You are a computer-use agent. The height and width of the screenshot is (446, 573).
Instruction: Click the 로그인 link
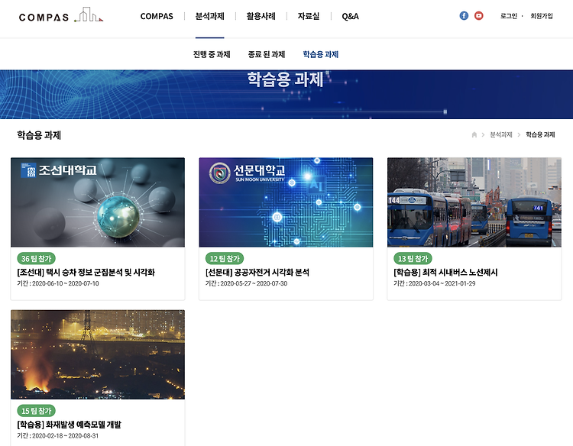509,16
